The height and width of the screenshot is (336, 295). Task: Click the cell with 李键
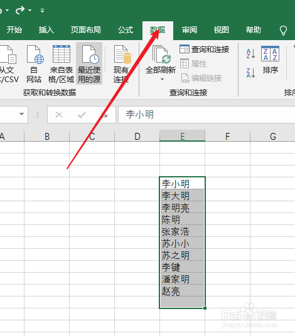click(x=183, y=266)
